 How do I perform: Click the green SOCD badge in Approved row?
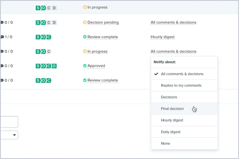pyautogui.click(x=46, y=66)
